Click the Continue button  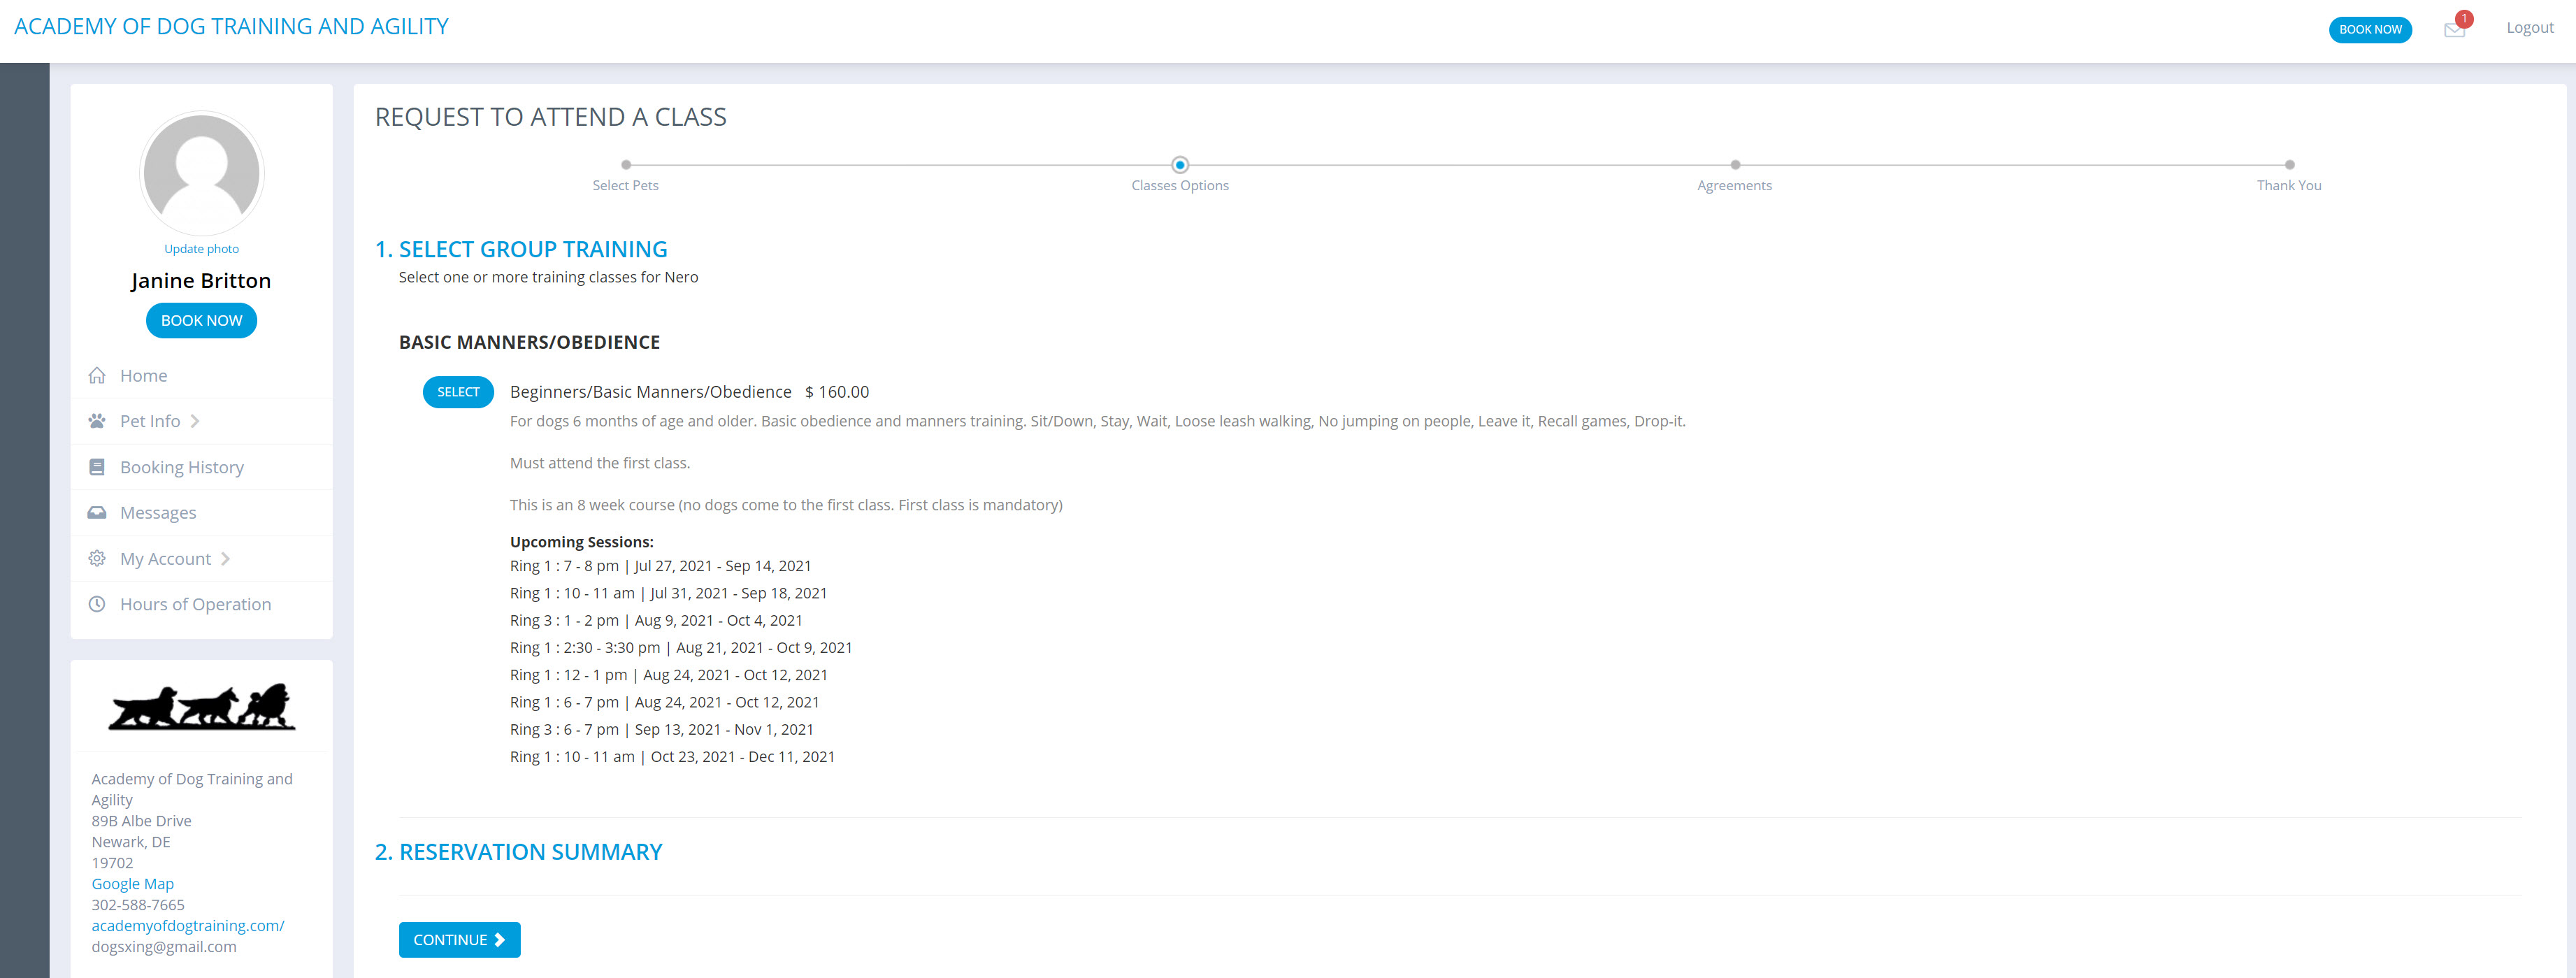(460, 940)
